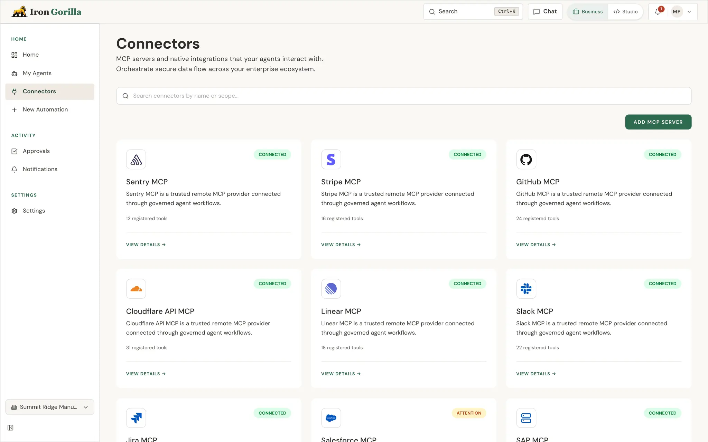The height and width of the screenshot is (442, 708).
Task: Click the Cloudflare API MCP logo icon
Action: (136, 289)
